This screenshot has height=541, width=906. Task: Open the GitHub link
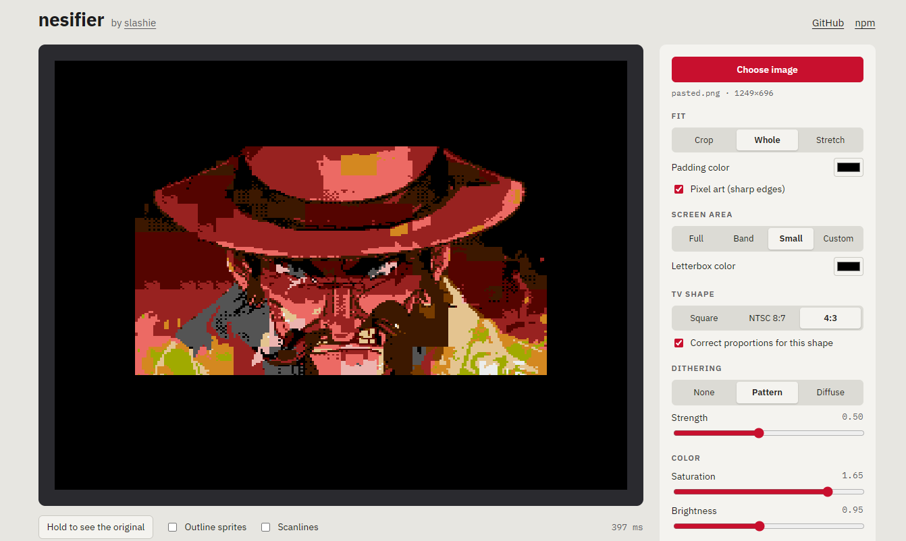pos(828,23)
